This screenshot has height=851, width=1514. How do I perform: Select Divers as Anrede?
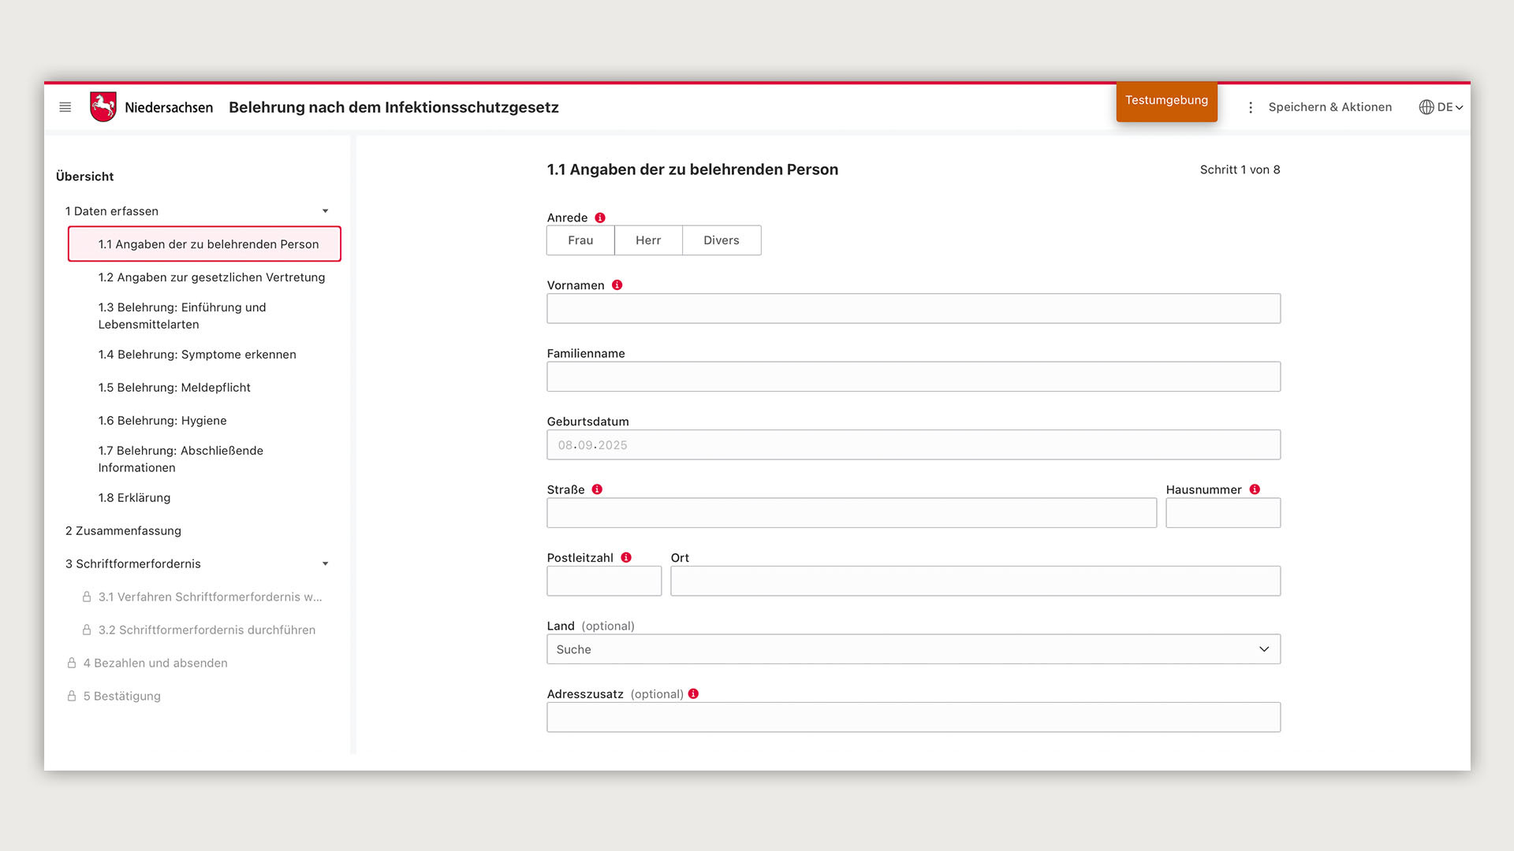722,240
